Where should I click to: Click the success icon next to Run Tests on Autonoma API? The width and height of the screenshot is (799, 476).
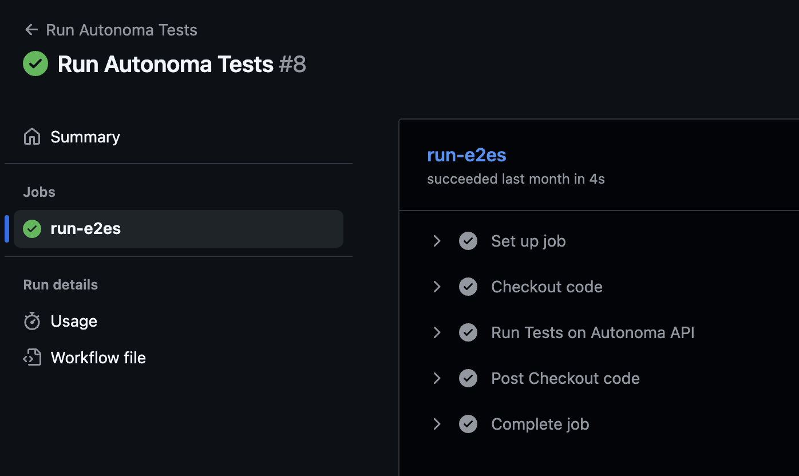point(468,332)
